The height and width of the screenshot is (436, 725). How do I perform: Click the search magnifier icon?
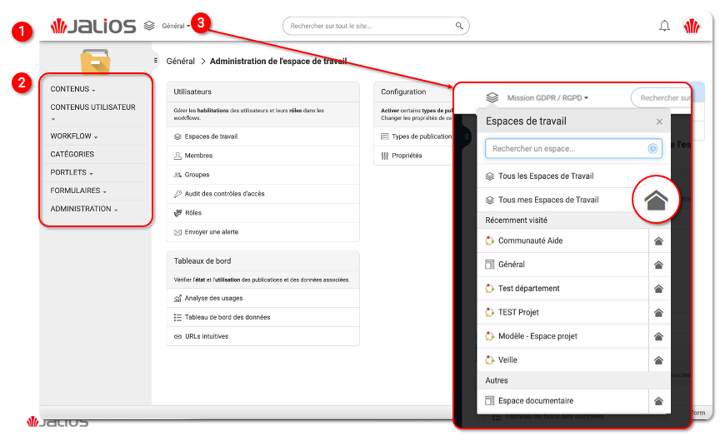(459, 26)
